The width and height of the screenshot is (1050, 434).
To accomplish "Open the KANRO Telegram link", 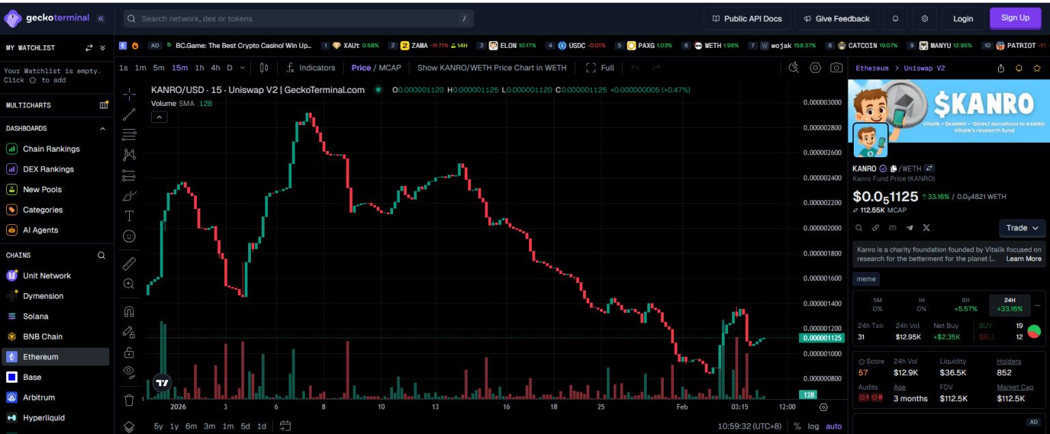I will tap(910, 228).
